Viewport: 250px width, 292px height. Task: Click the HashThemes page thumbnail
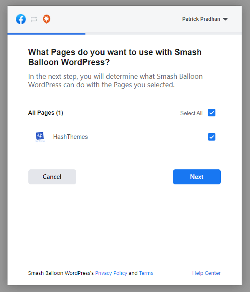click(40, 137)
